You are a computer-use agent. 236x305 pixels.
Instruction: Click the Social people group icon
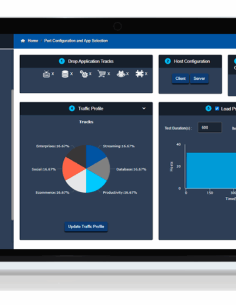coord(121,74)
